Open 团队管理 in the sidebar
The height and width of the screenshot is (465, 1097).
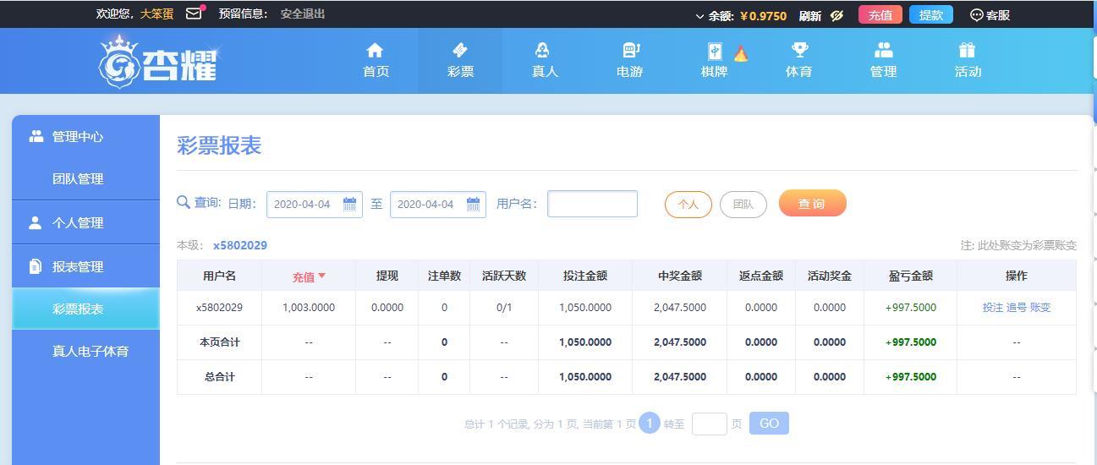(x=78, y=178)
